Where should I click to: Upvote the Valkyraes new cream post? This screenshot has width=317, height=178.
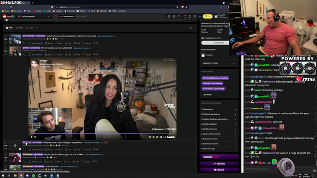click(5, 142)
